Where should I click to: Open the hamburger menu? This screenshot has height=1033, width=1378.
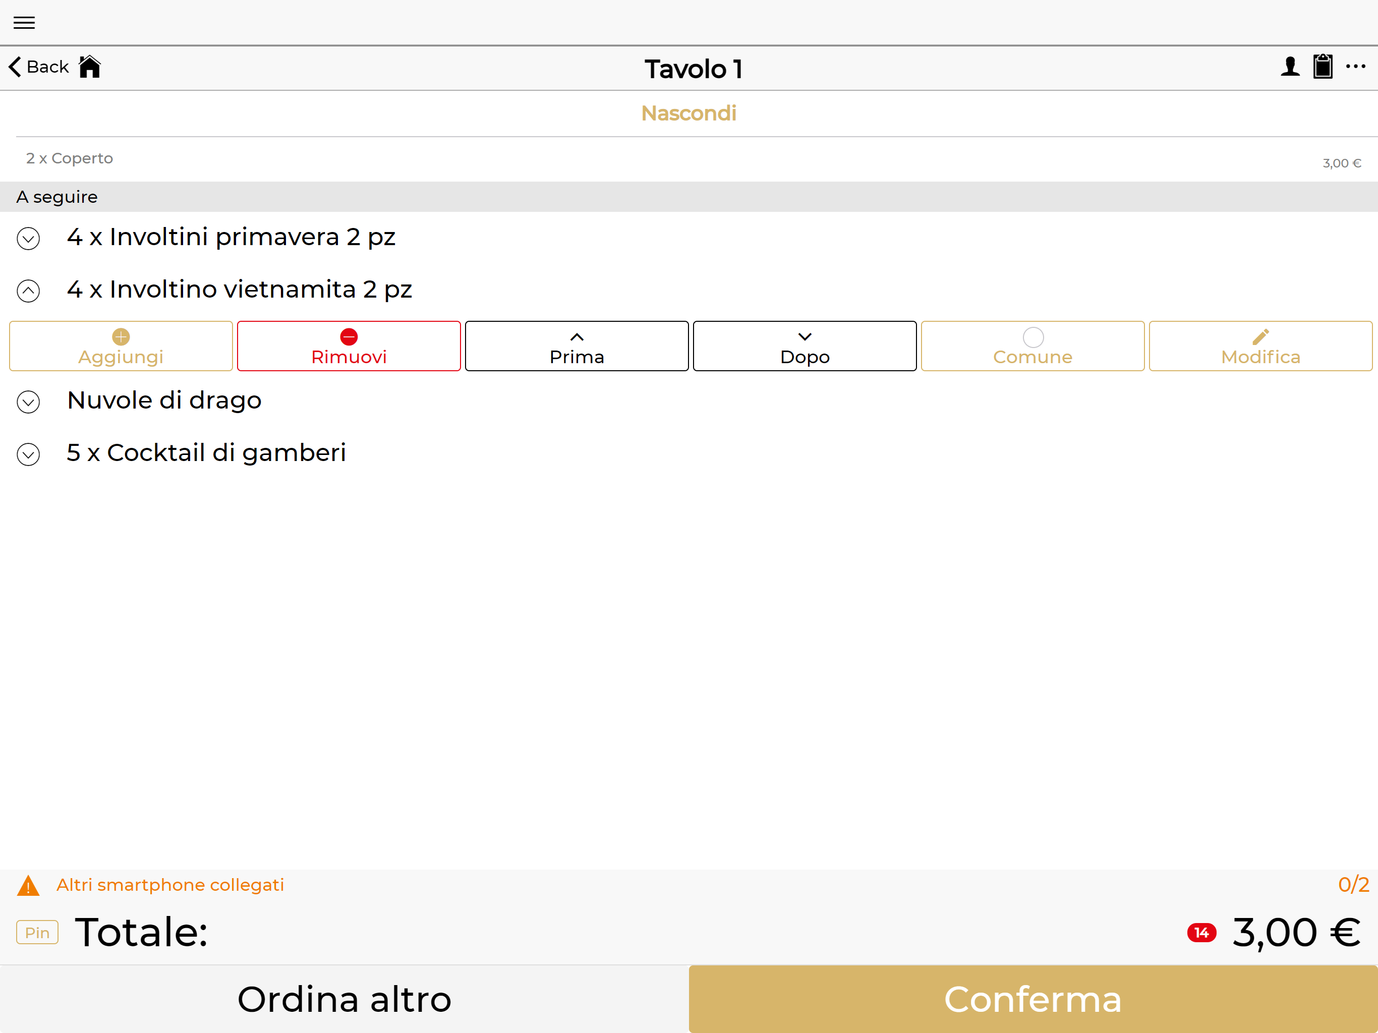pos(24,23)
